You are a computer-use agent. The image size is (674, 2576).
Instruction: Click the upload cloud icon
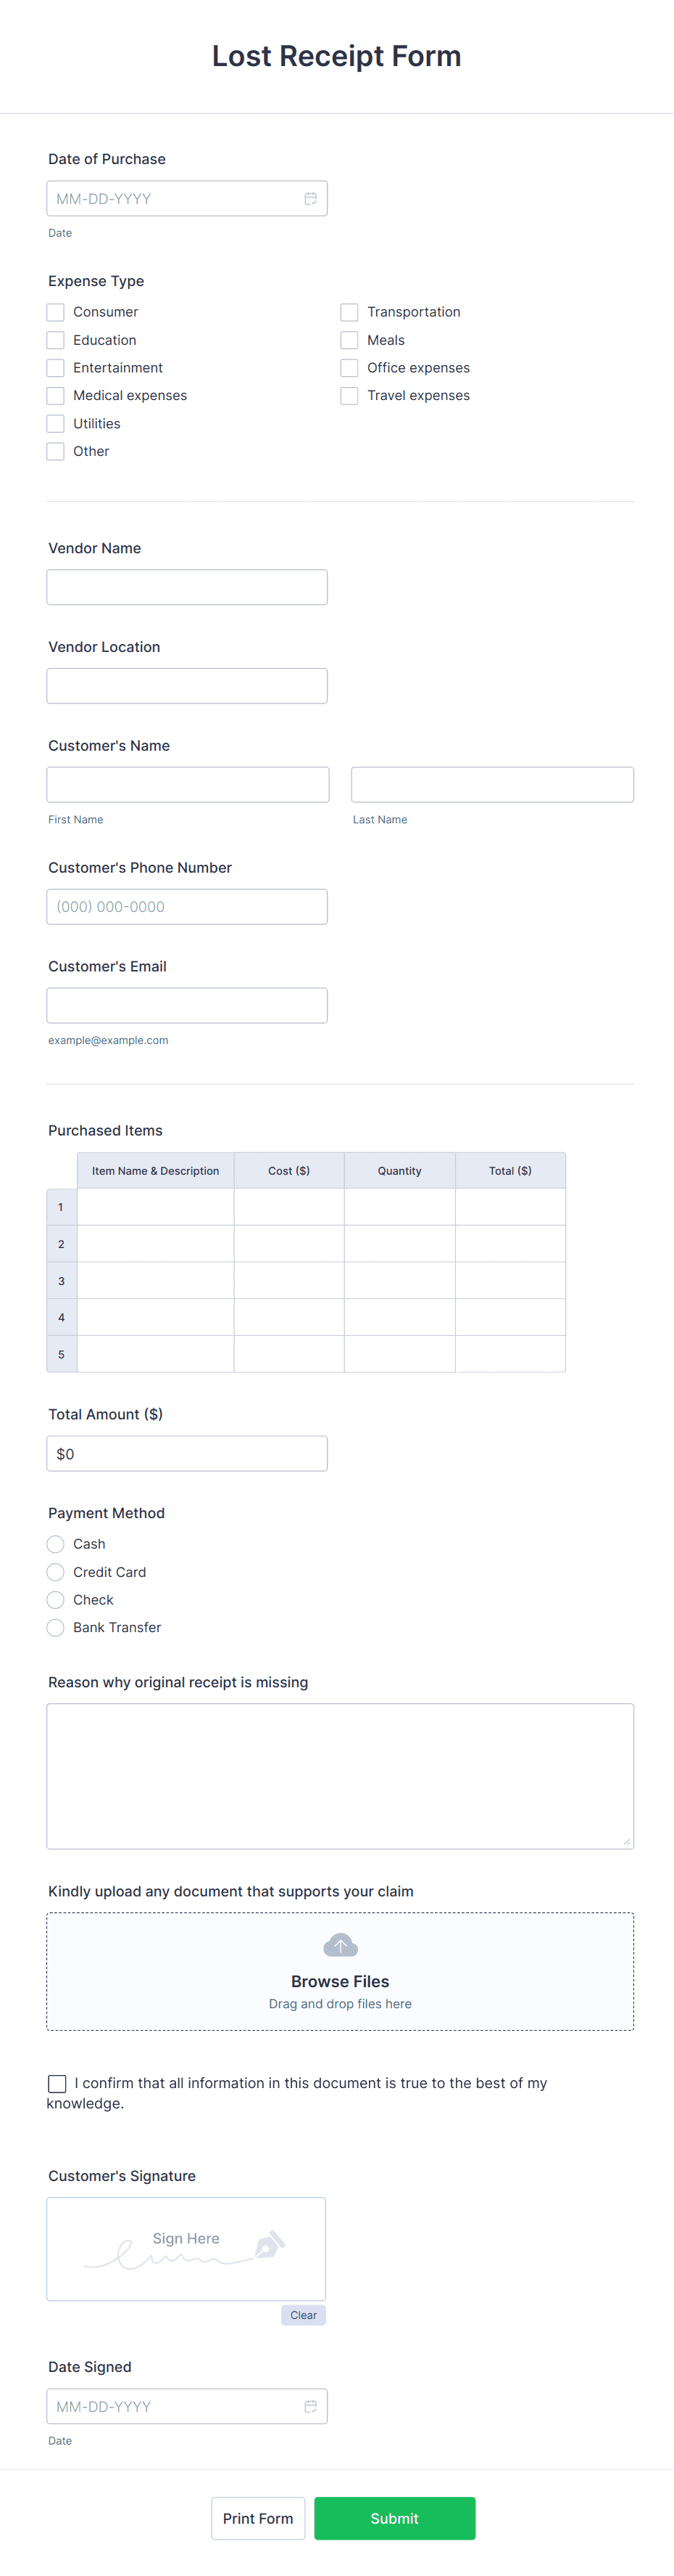point(339,1944)
